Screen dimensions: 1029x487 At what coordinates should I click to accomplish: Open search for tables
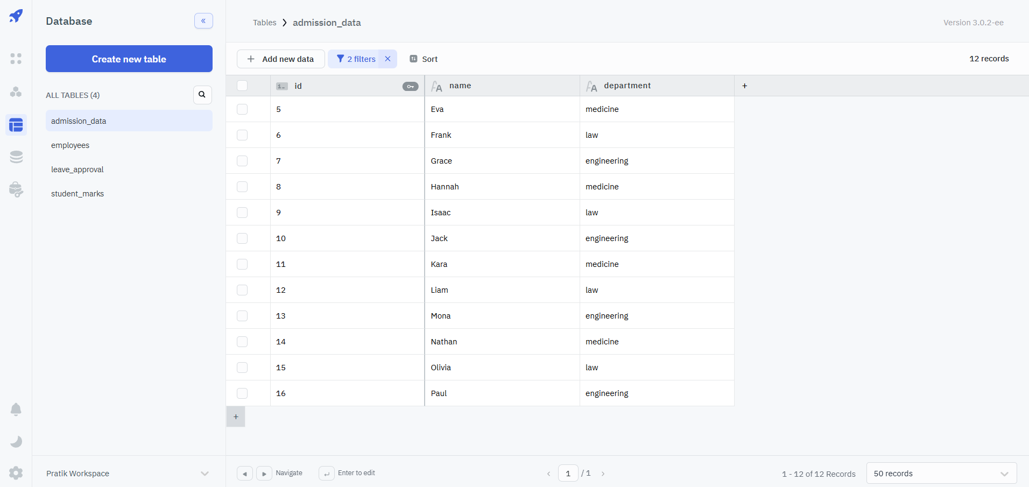tap(202, 95)
